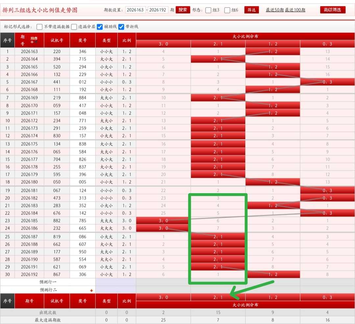This screenshot has width=355, height=324.
Task: Click the lavender cell in the 预测行一 row
Action: (116, 282)
